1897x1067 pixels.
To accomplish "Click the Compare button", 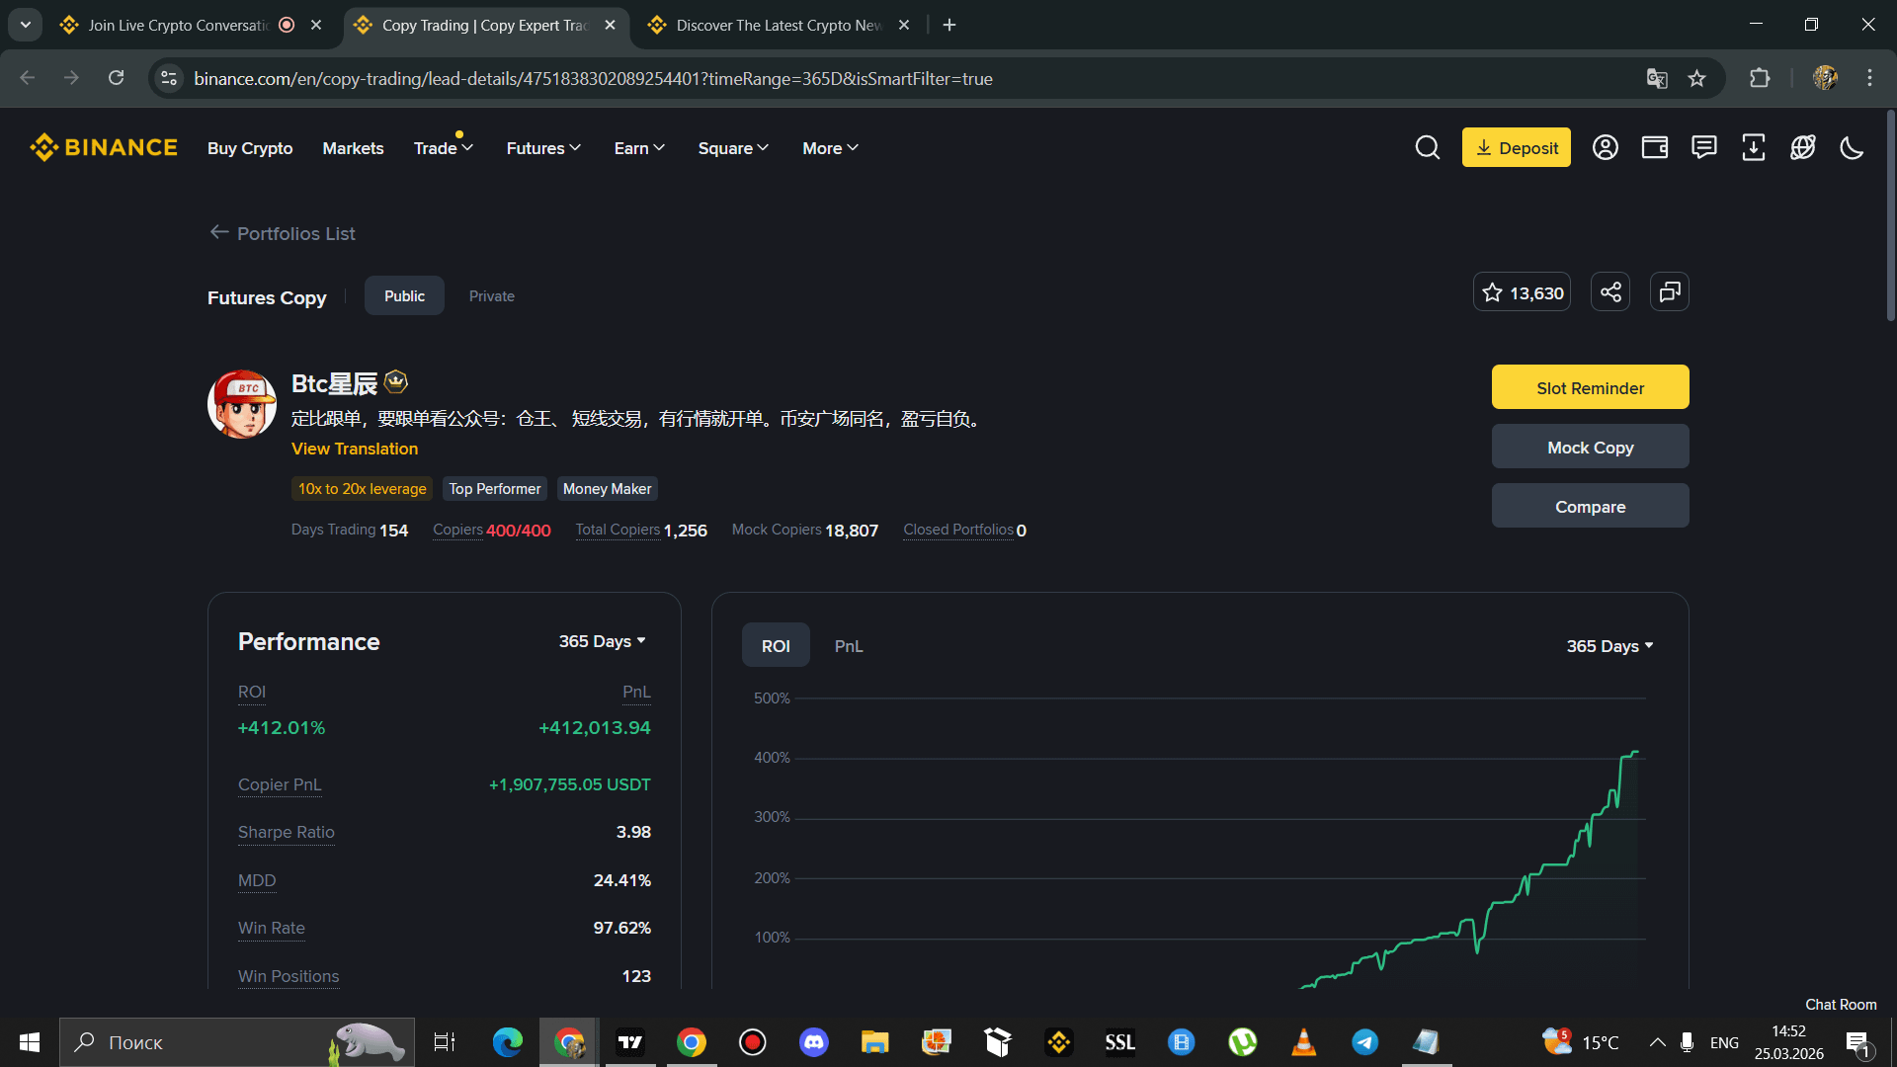I will pyautogui.click(x=1591, y=506).
